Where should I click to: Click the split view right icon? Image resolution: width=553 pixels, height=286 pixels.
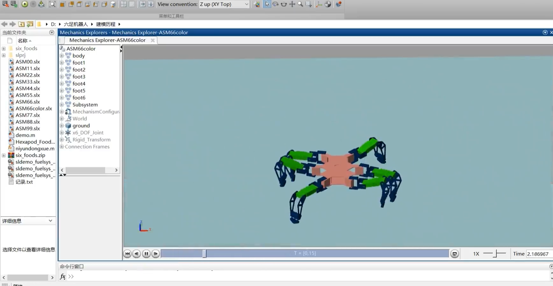(x=143, y=4)
